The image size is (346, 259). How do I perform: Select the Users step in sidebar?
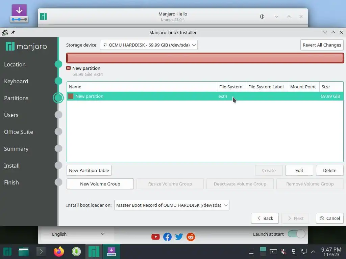click(x=11, y=115)
